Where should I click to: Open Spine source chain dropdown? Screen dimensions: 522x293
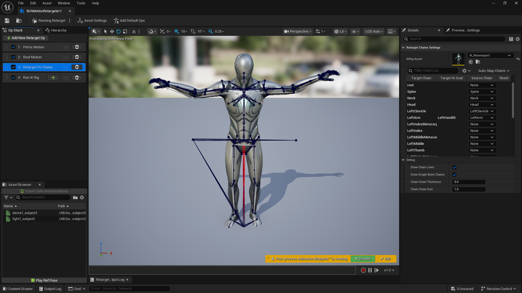pyautogui.click(x=482, y=92)
